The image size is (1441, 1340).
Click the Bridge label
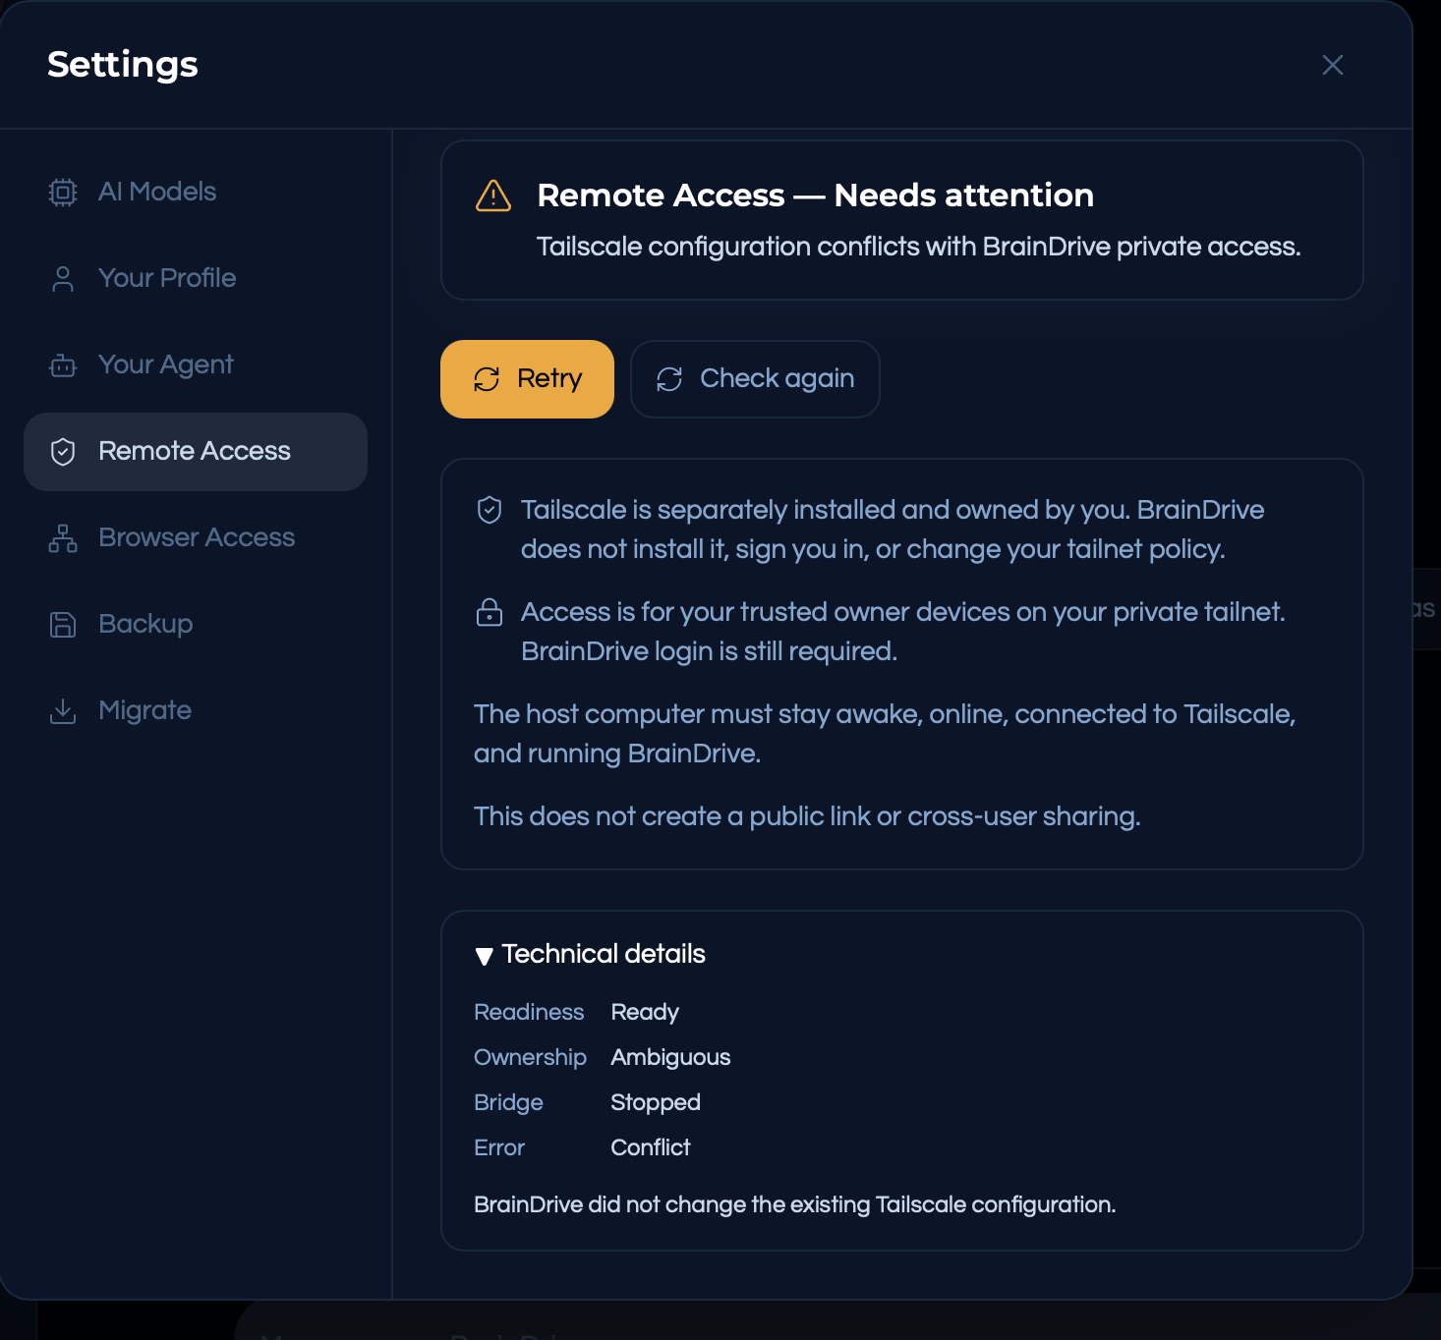coord(508,1103)
